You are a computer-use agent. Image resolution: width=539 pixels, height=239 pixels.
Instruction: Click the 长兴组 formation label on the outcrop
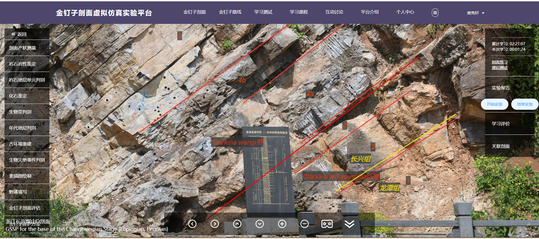point(361,159)
